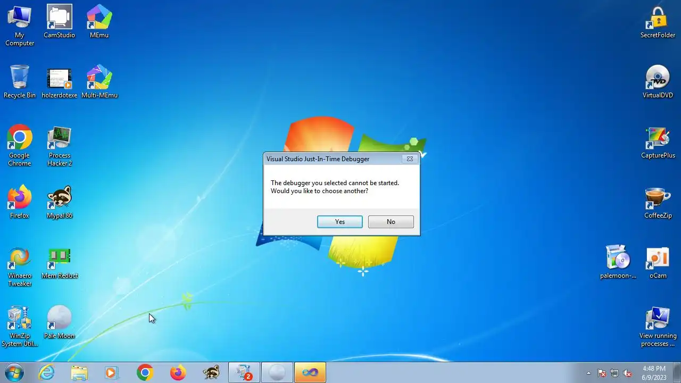Select the Firefox desktop shortcut
Screen dimensions: 681x383
click(x=20, y=202)
